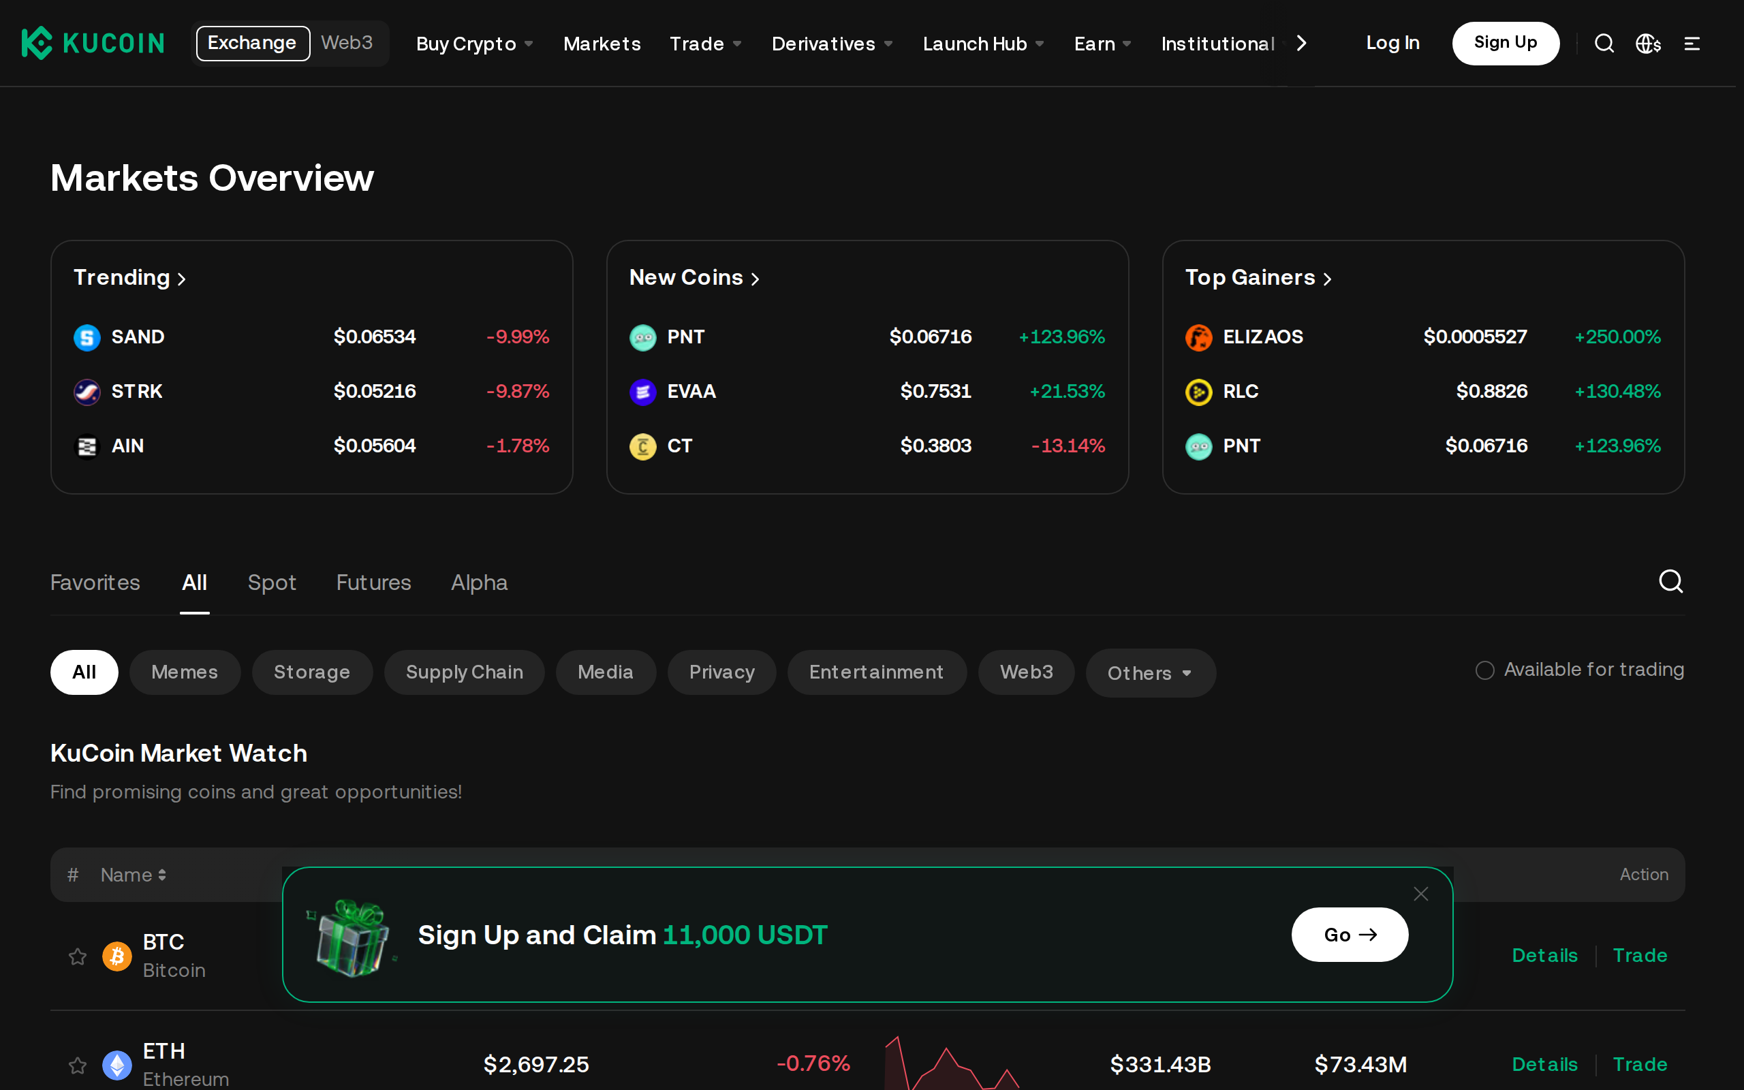Switch to the Exchange toggle
This screenshot has width=1744, height=1090.
coord(252,43)
